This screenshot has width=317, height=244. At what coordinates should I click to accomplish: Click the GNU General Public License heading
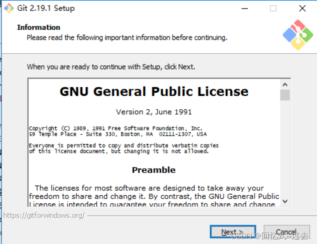pyautogui.click(x=154, y=91)
